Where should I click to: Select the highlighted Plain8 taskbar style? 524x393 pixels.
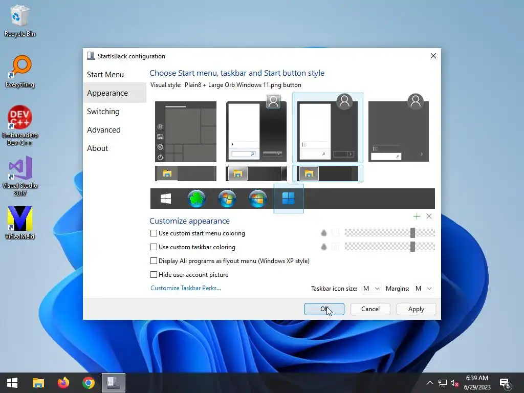point(327,173)
